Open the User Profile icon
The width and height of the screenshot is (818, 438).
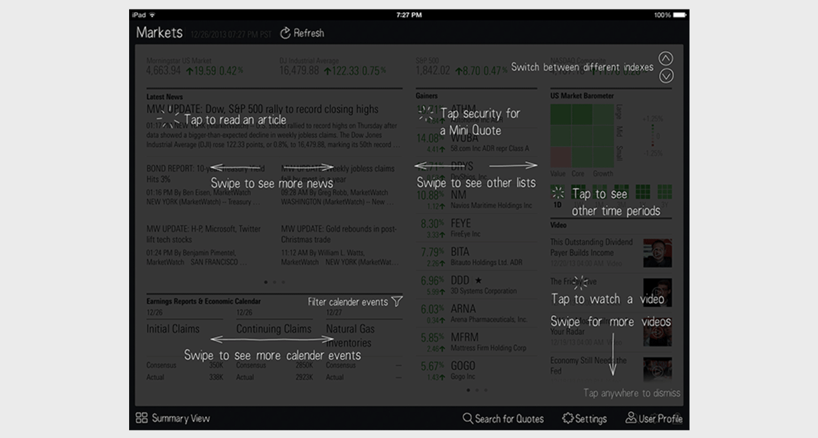pyautogui.click(x=631, y=418)
